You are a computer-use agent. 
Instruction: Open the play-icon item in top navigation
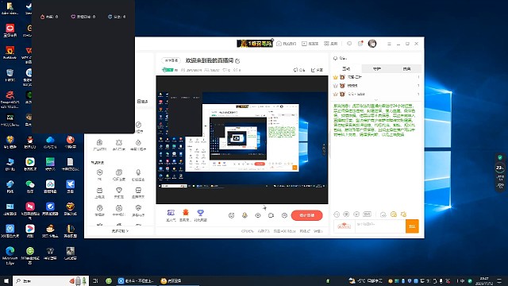[310, 44]
